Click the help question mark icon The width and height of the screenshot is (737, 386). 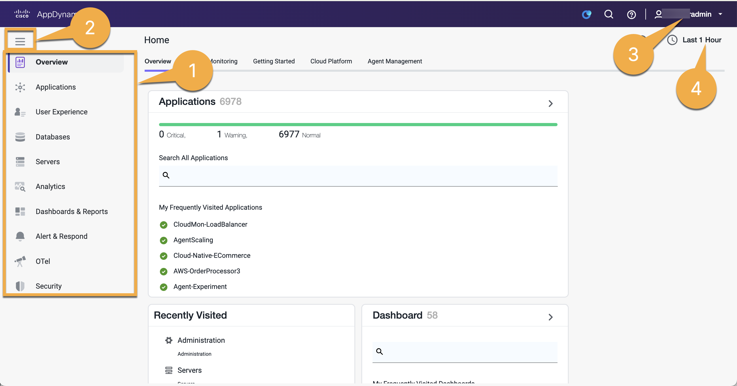631,14
